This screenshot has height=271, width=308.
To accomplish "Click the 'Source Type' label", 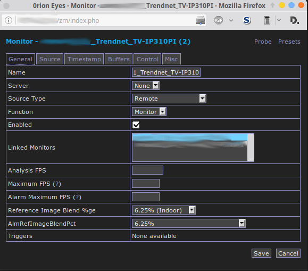I will pyautogui.click(x=27, y=98).
